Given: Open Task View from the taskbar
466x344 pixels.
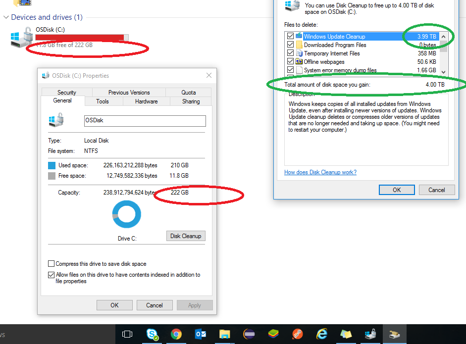Looking at the screenshot, I should tap(127, 334).
